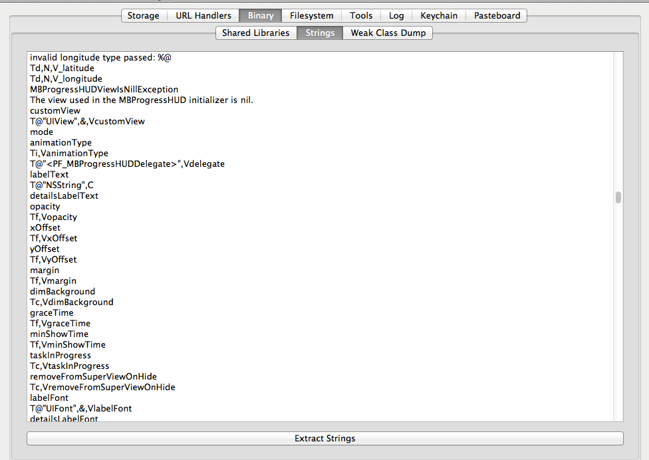Click the removeFromSuperViewOnHide line
This screenshot has width=649, height=460.
93,376
